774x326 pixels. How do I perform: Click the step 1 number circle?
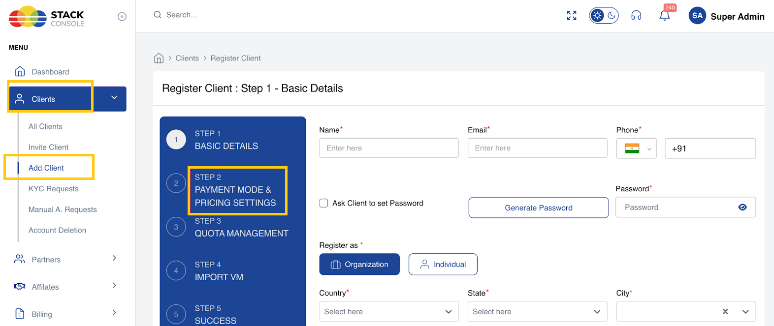click(176, 140)
